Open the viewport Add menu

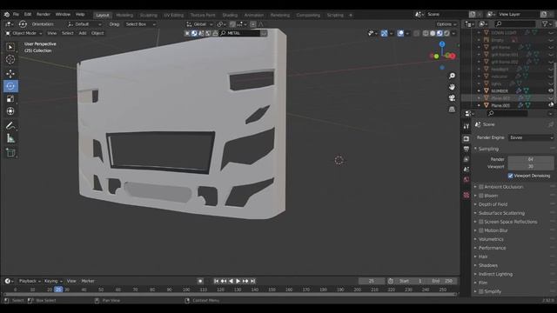83,33
